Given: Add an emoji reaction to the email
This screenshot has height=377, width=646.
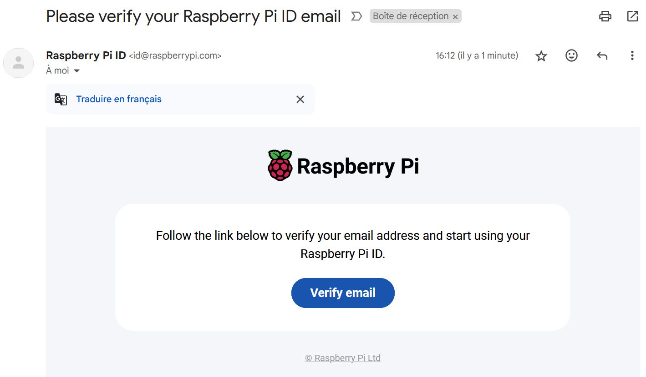Looking at the screenshot, I should (571, 56).
